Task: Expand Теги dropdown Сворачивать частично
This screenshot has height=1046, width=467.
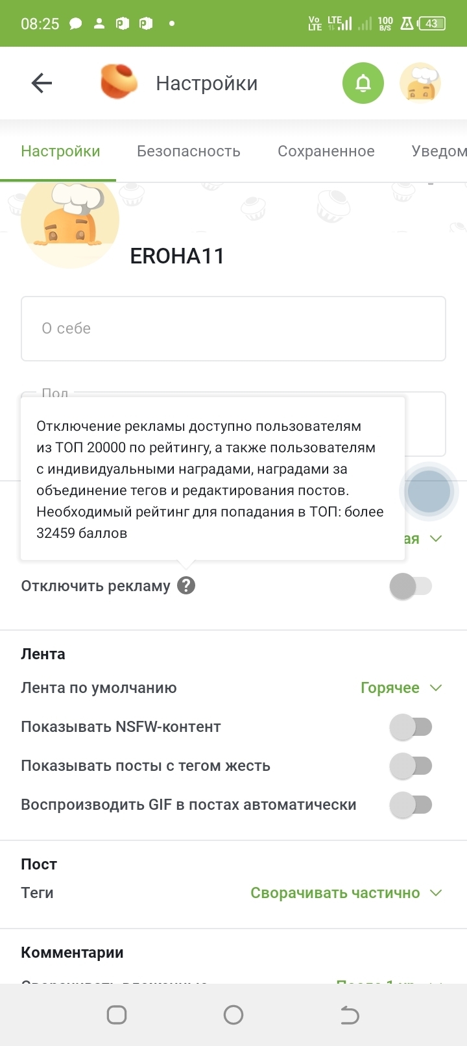Action: (x=346, y=893)
